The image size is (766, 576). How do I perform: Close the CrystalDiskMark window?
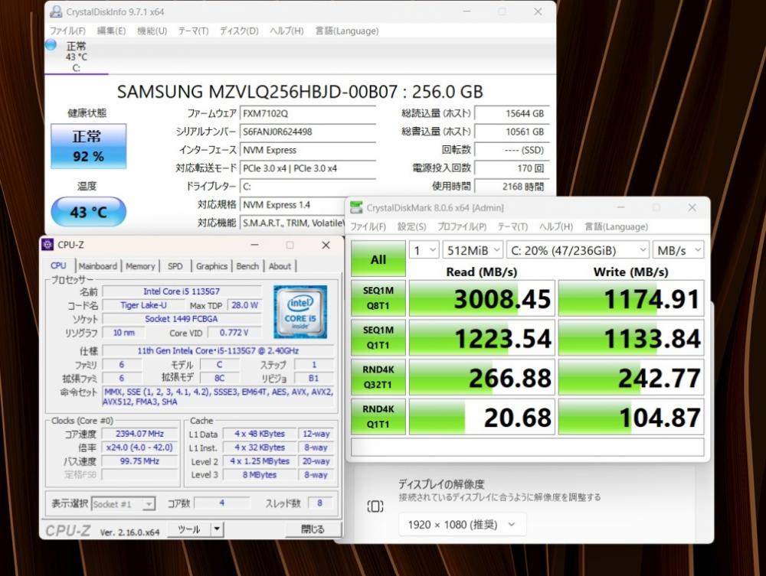692,207
